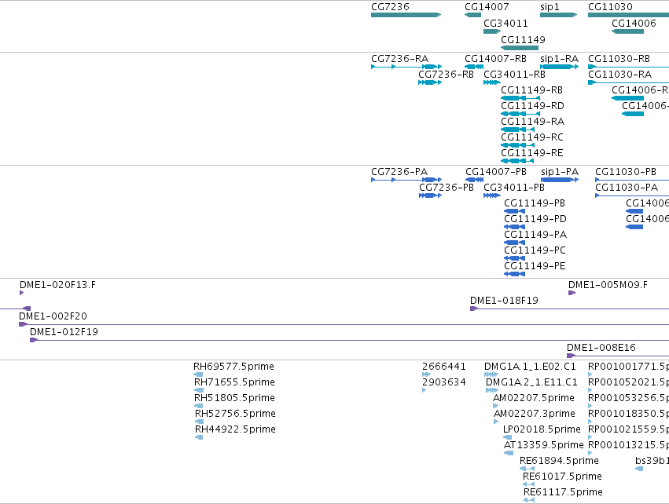Select the sip1-PA protein
Image resolution: width=669 pixels, height=504 pixels.
click(x=560, y=180)
